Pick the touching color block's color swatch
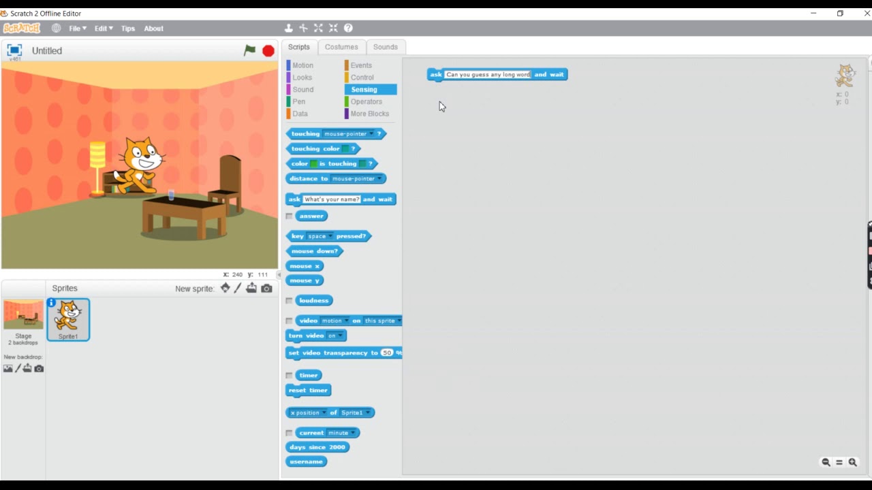Viewport: 872px width, 490px height. click(346, 149)
